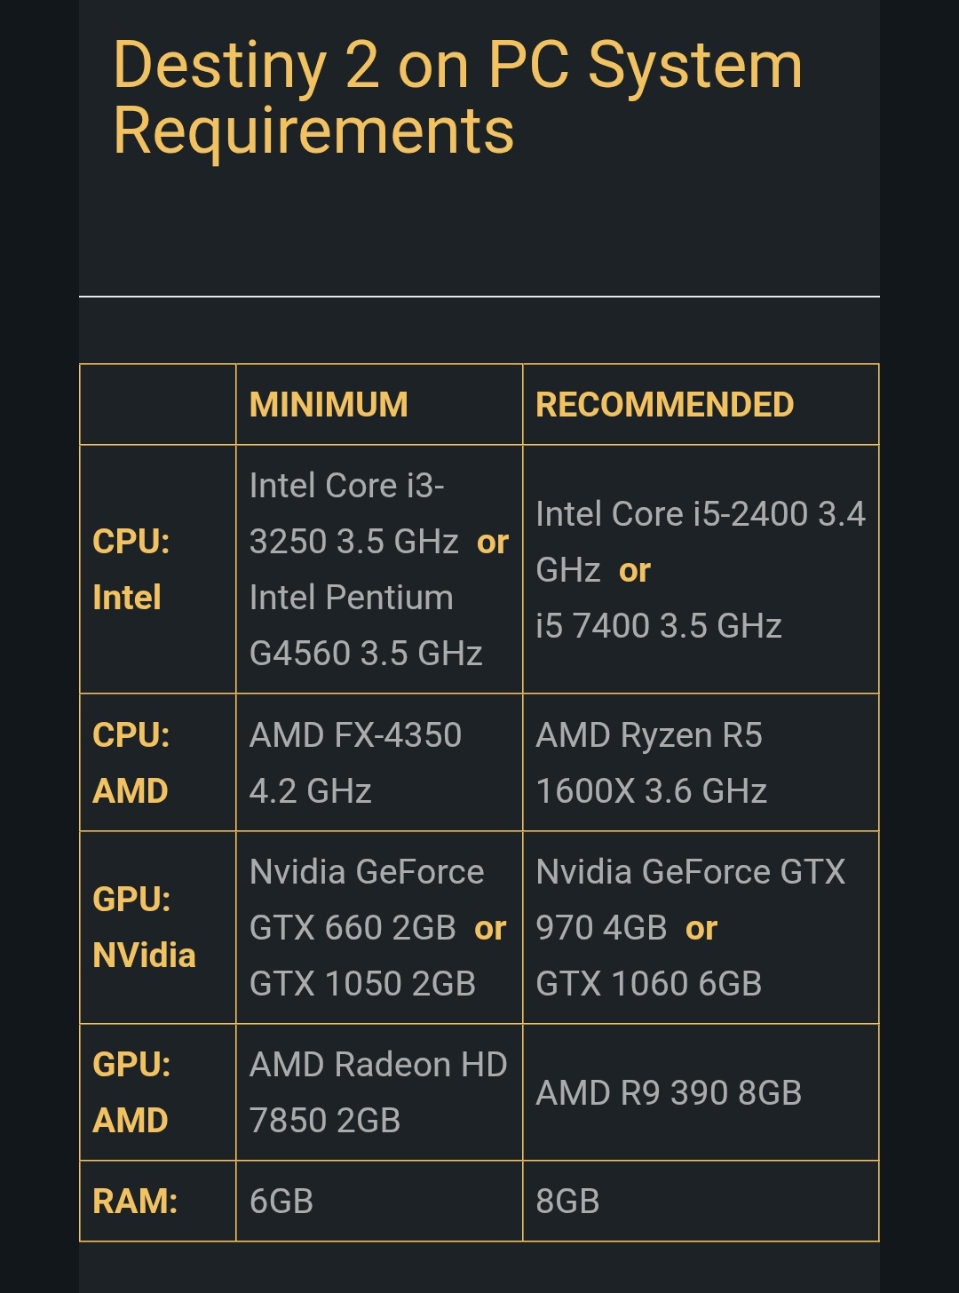Click the GPU: AMD row label
Screen dimensions: 959x1293
pos(131,1092)
